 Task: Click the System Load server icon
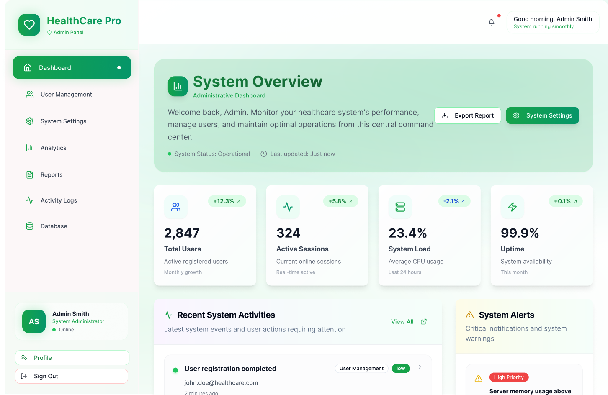pyautogui.click(x=400, y=207)
